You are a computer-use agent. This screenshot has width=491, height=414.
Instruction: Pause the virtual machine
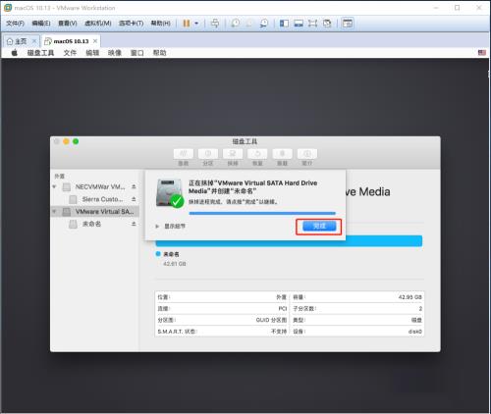click(187, 24)
